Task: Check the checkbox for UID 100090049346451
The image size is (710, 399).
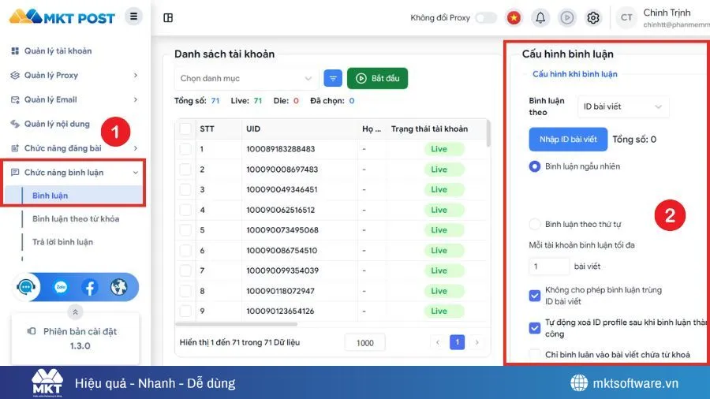Action: (185, 189)
